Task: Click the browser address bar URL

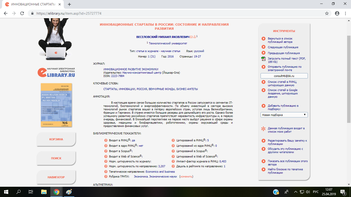Action: (69, 13)
